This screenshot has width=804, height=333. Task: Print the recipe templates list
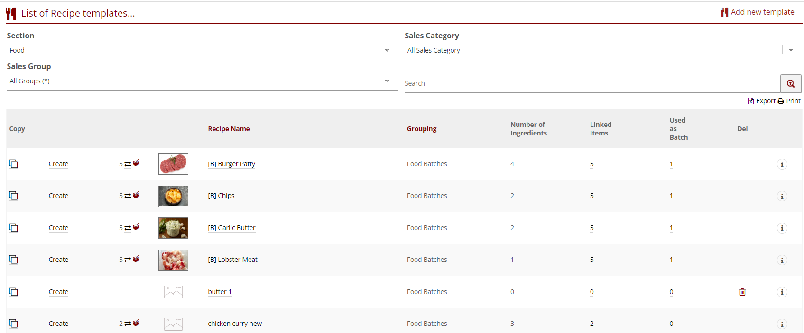pos(789,101)
